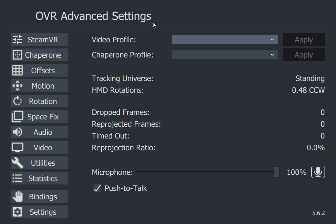
Task: Open the Statistics page
Action: 39,178
